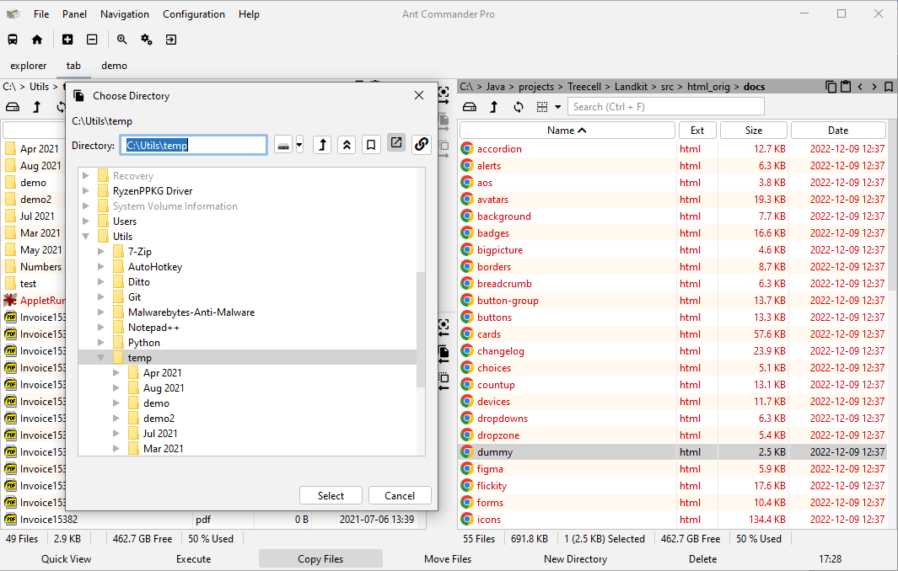The width and height of the screenshot is (898, 571).
Task: Expand the 7-Zip folder node
Action: (x=101, y=251)
